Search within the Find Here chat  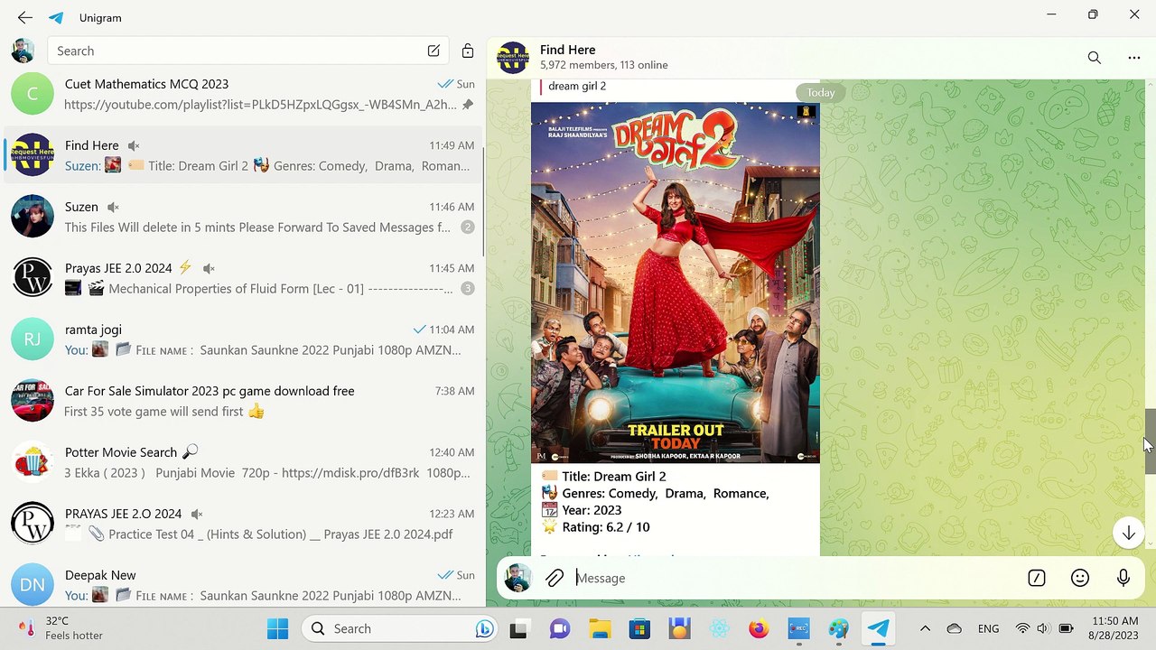coord(1094,58)
